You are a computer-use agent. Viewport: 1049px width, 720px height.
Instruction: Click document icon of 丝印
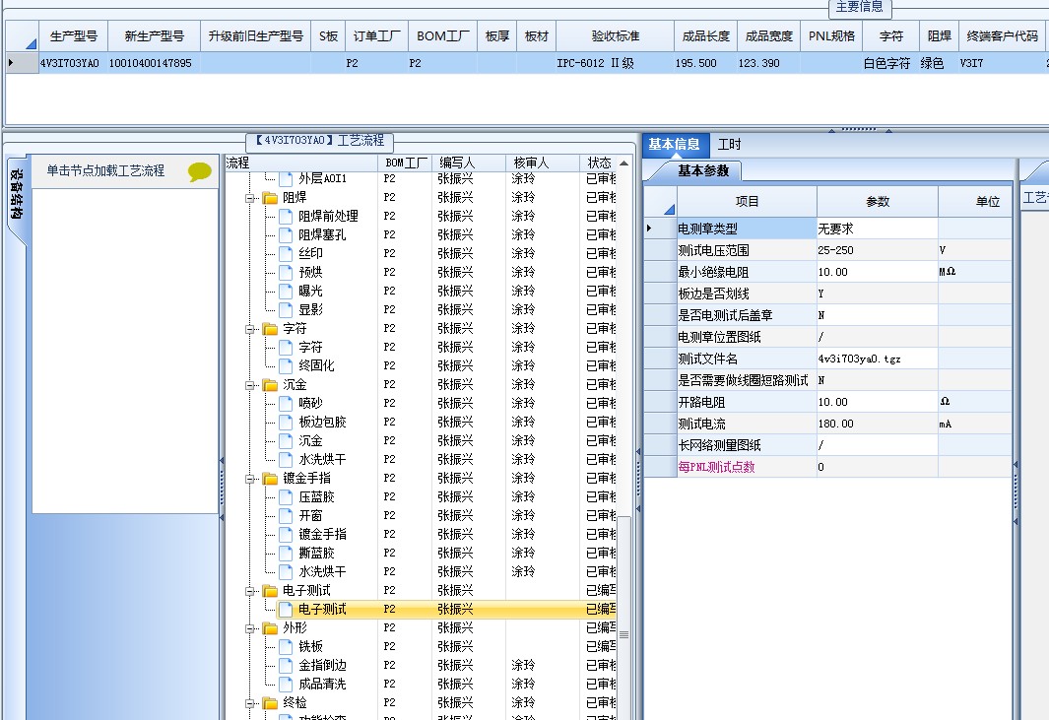(287, 253)
